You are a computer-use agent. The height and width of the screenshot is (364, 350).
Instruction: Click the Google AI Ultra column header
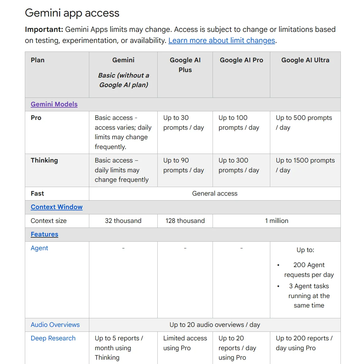coord(305,60)
